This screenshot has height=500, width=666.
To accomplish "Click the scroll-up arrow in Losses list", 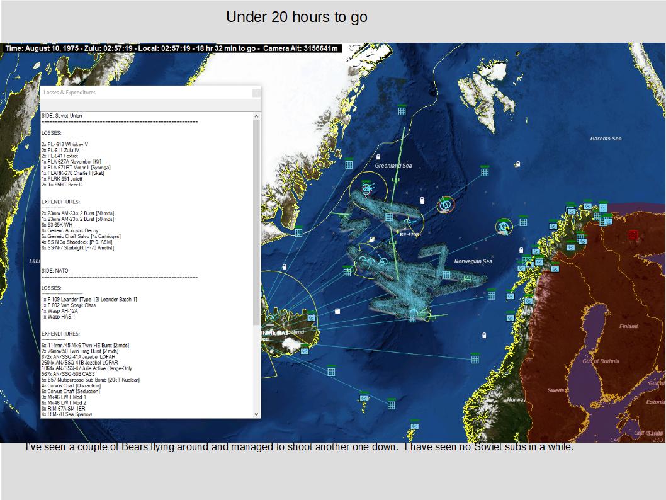I will 256,116.
